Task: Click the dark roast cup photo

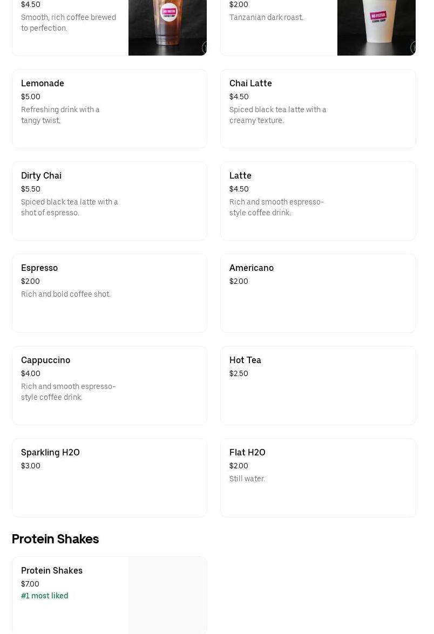Action: pyautogui.click(x=376, y=22)
